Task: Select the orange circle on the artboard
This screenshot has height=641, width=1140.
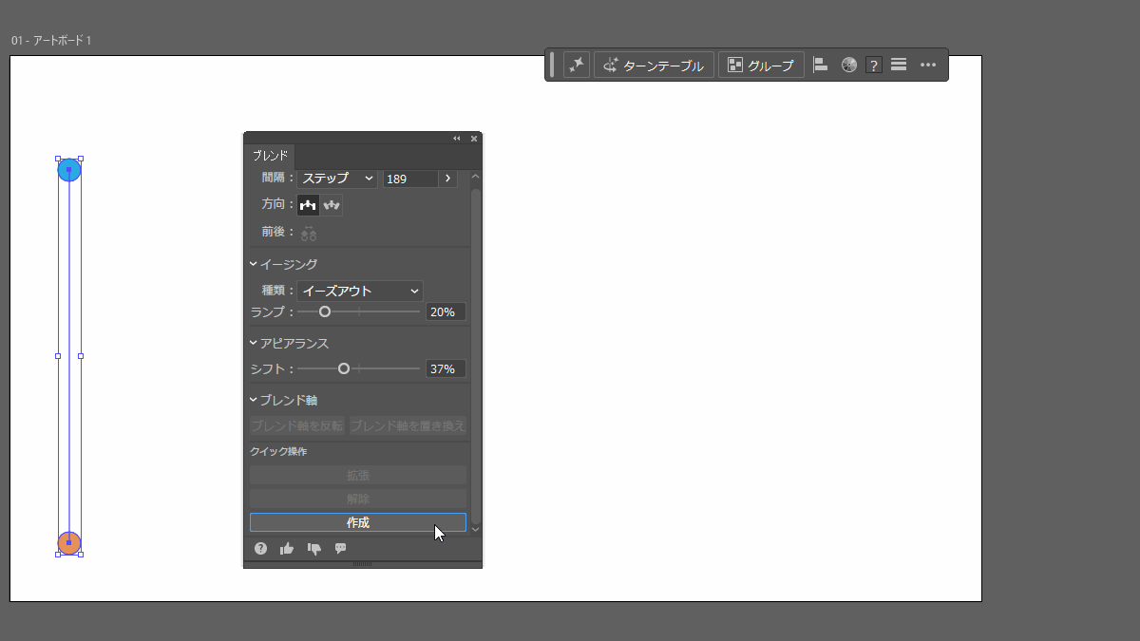Action: pos(68,543)
